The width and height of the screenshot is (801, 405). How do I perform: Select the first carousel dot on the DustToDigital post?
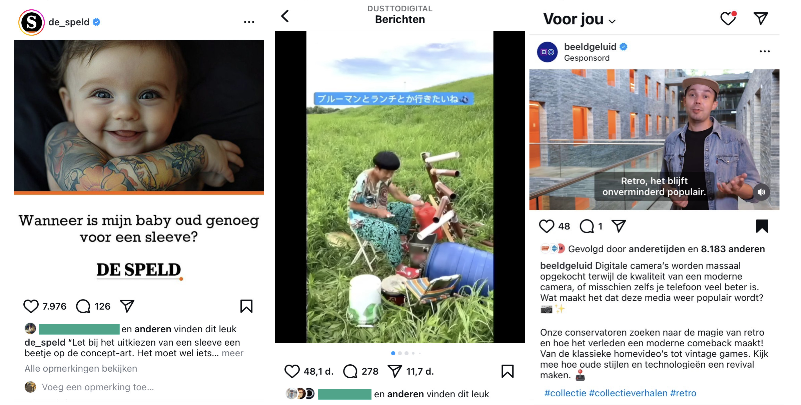[x=393, y=353]
